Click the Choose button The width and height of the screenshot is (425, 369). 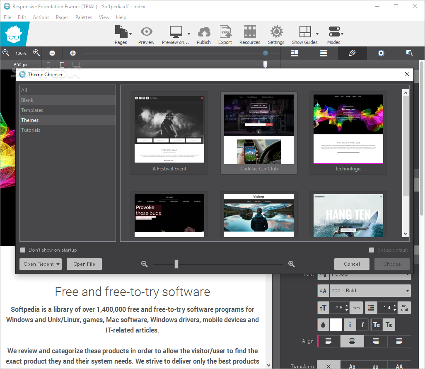392,264
